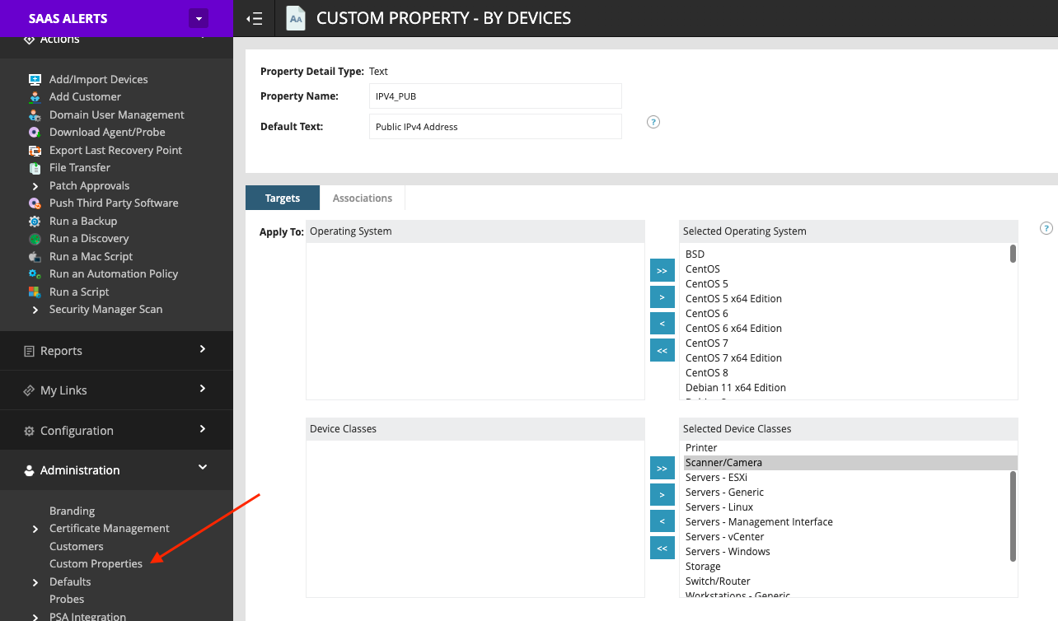Open Custom Properties in the sidebar
The height and width of the screenshot is (621, 1058).
[96, 564]
